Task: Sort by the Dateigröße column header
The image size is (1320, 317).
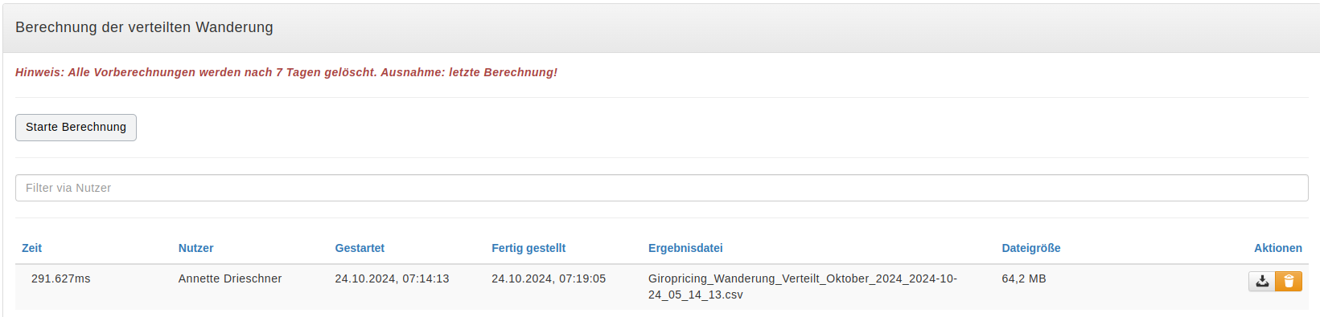Action: point(1031,248)
